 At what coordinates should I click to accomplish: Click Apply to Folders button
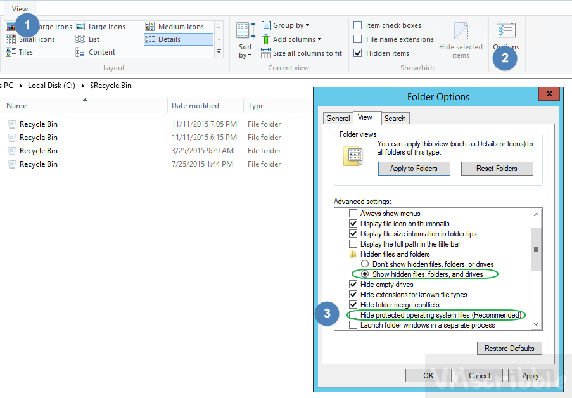pyautogui.click(x=414, y=169)
